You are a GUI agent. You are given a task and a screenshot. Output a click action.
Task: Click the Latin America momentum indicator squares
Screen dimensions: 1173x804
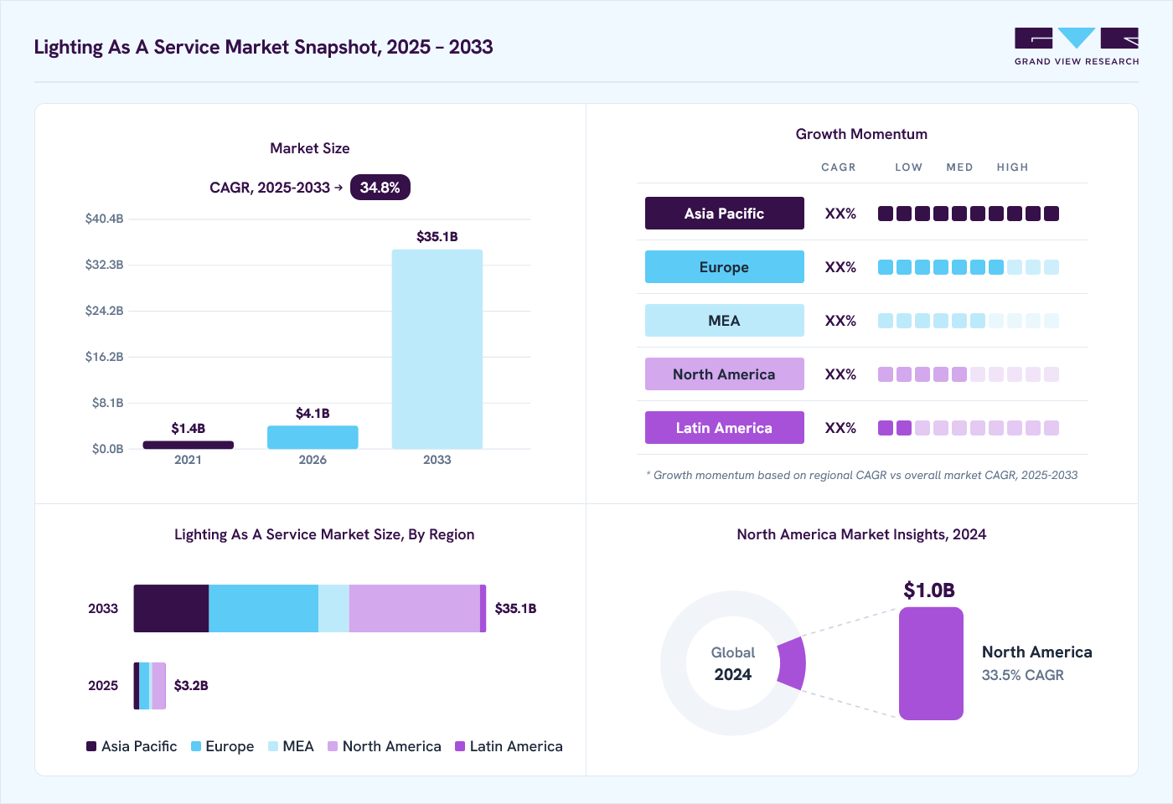969,428
